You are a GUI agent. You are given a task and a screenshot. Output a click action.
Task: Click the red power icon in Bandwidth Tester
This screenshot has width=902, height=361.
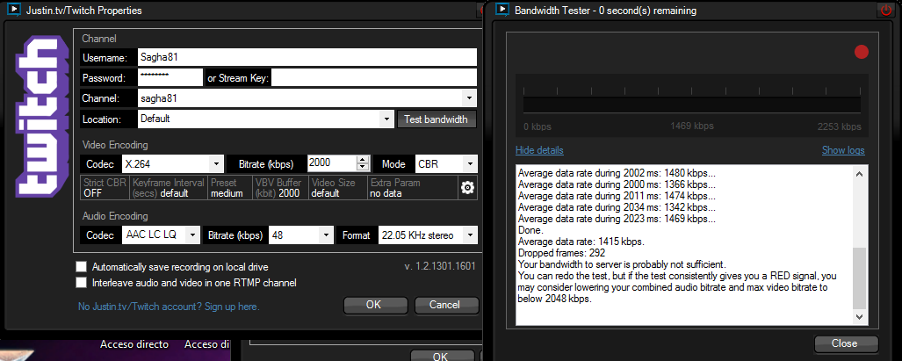click(885, 11)
